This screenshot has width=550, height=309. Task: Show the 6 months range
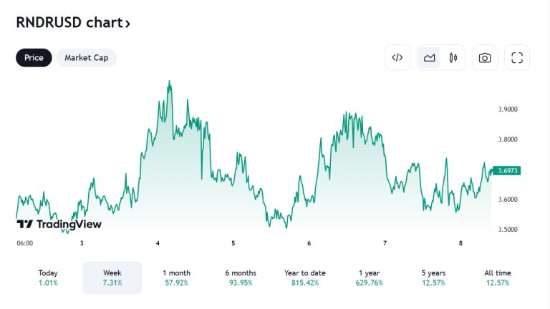tap(241, 278)
